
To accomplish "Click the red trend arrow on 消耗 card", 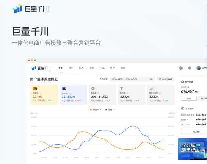I will (x=76, y=100).
